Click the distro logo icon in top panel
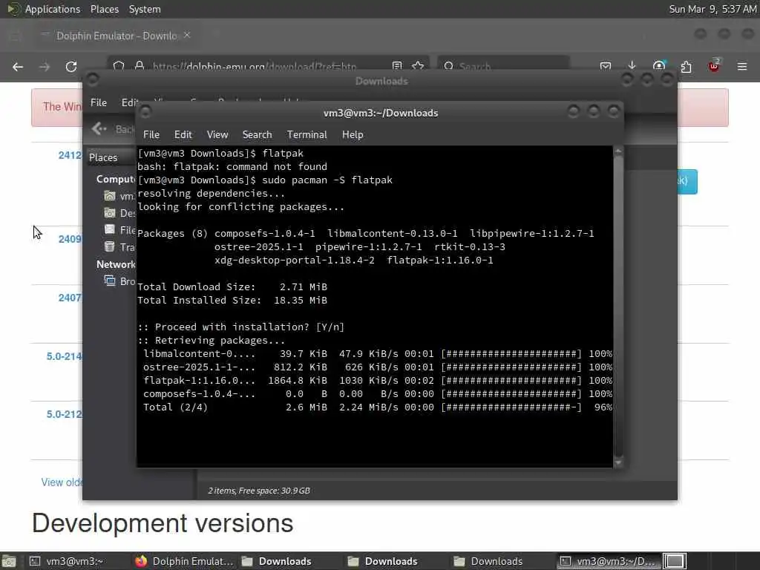The width and height of the screenshot is (760, 570). (13, 9)
